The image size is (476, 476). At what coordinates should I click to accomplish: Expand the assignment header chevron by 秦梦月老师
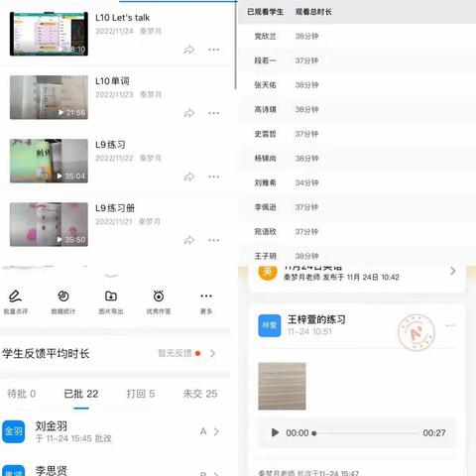click(453, 271)
